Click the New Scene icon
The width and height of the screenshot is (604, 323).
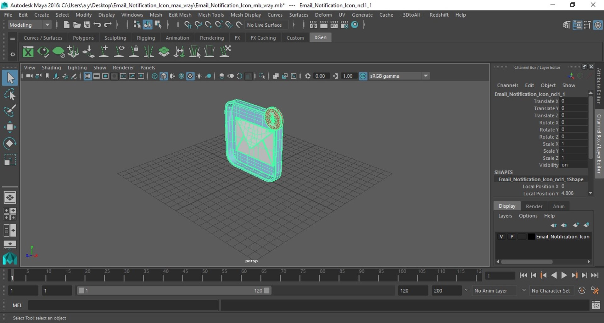pos(66,25)
